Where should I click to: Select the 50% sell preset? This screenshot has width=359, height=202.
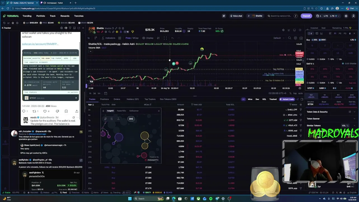tap(338, 69)
